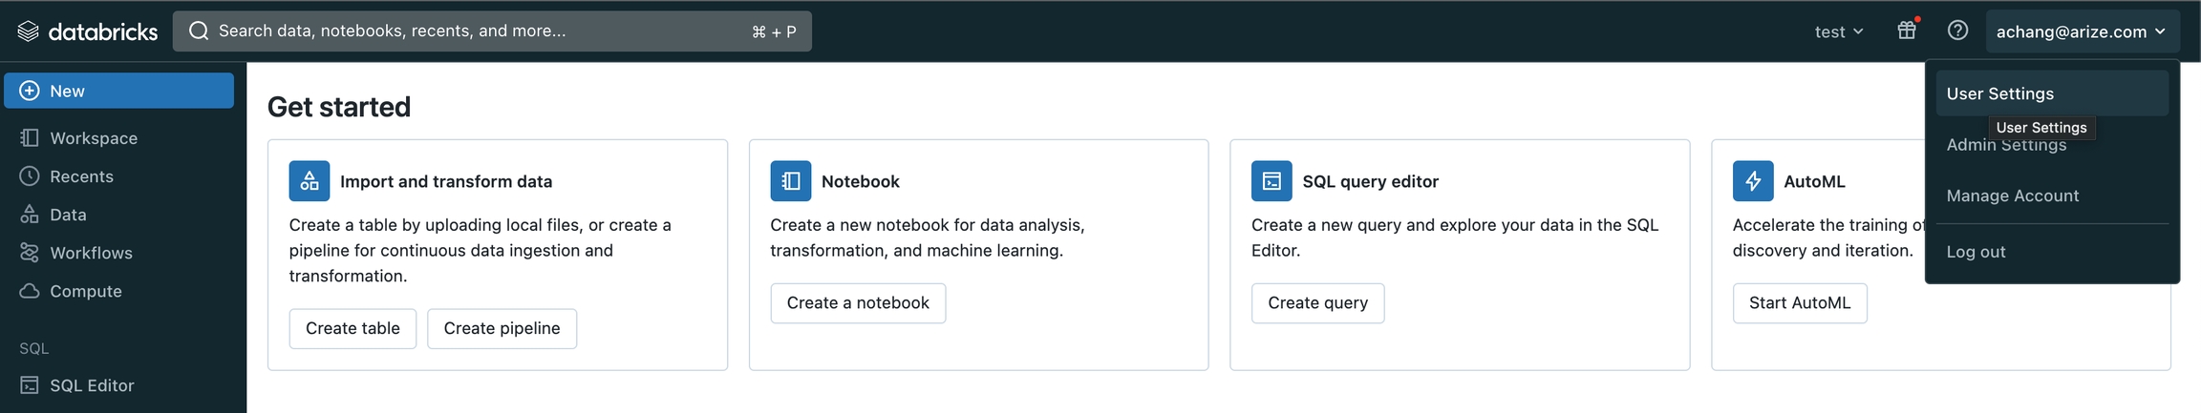The width and height of the screenshot is (2201, 413).
Task: Click the Create a notebook button
Action: [858, 303]
